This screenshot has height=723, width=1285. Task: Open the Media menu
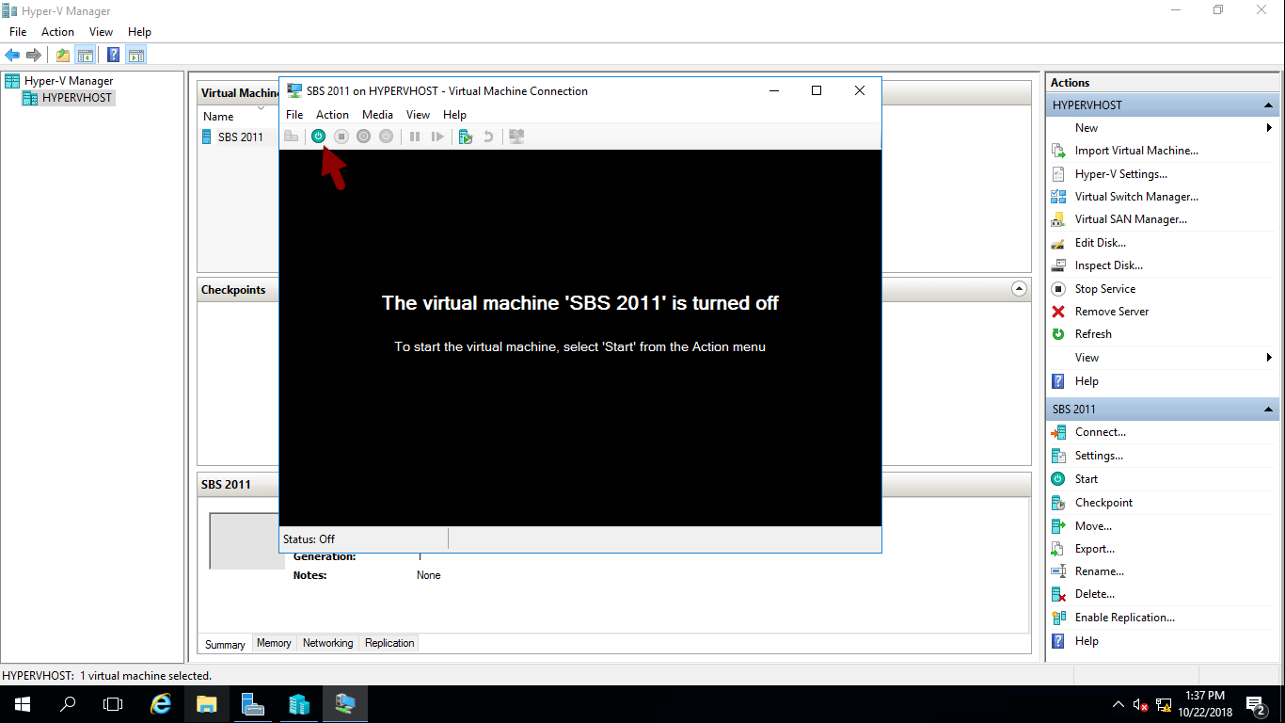(377, 115)
